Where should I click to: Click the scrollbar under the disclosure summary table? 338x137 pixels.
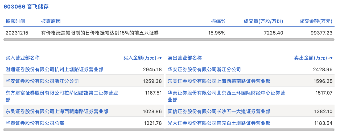[169, 40]
